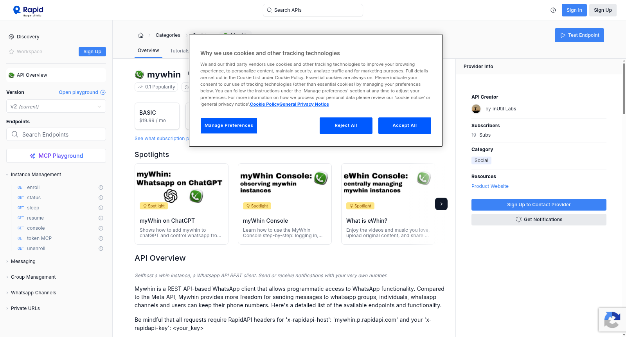Viewport: 626px width, 337px height.
Task: Click the Social category tag
Action: 481,160
